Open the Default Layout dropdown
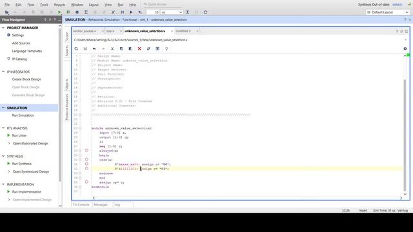Viewport: 413px width, 232px height. click(x=387, y=12)
